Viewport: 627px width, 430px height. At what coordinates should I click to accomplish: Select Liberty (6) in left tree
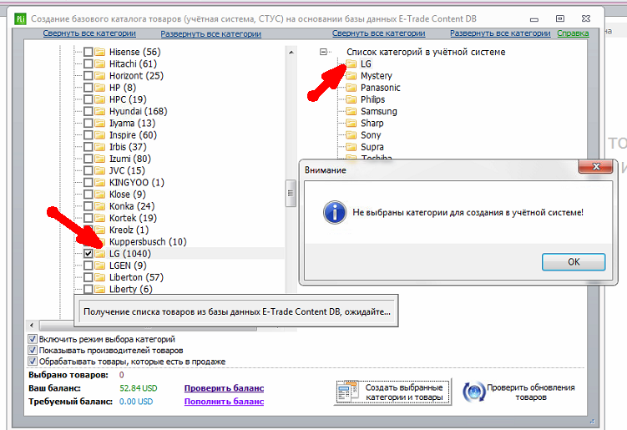coord(131,289)
